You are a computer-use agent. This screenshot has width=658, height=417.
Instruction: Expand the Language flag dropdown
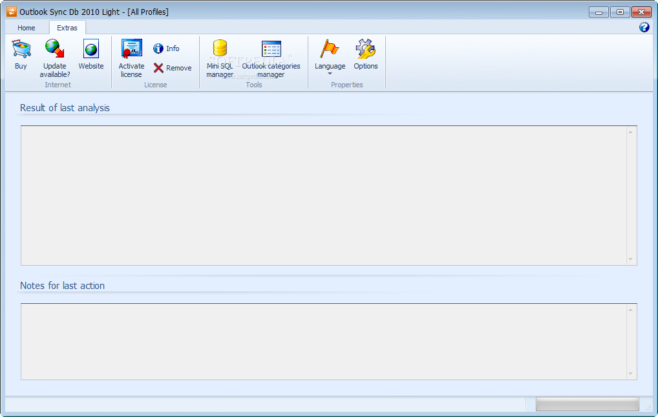[x=330, y=57]
